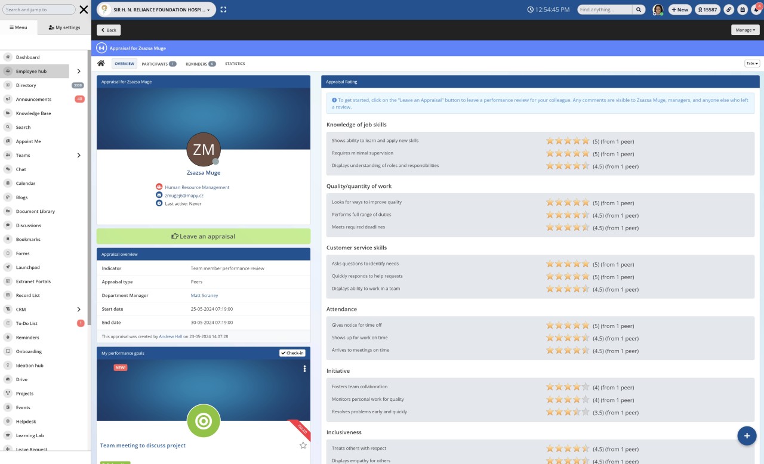Expand the Employee hub sidebar section

(78, 71)
